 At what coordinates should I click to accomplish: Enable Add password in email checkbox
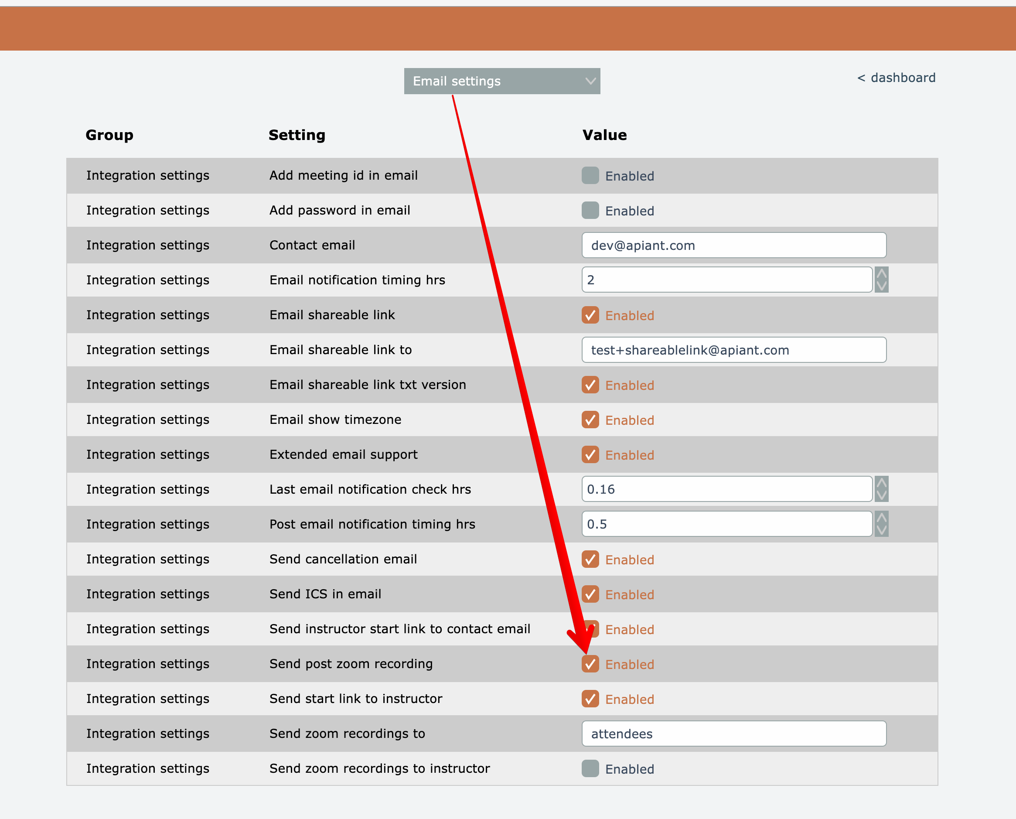[590, 210]
